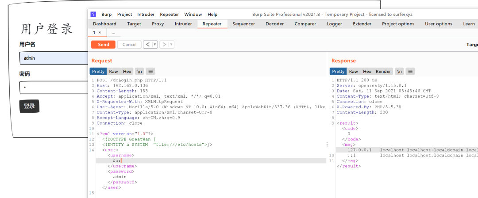Screen dimensions: 478x198
Task: Open the Burp menu
Action: click(106, 14)
